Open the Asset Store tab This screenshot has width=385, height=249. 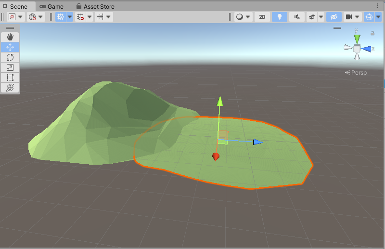95,7
